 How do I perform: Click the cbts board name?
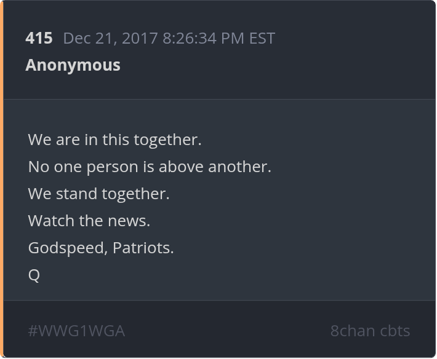tap(394, 331)
